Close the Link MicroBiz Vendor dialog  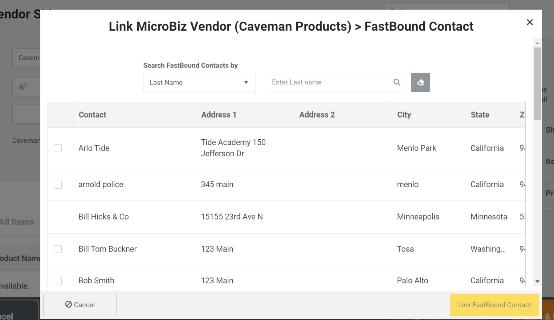530,22
